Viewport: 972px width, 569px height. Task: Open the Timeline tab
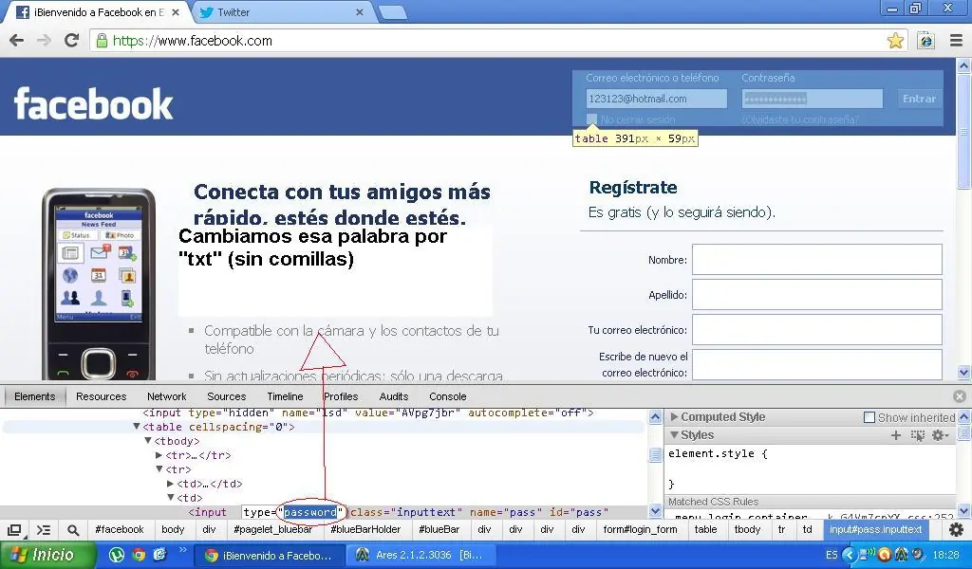(x=285, y=396)
